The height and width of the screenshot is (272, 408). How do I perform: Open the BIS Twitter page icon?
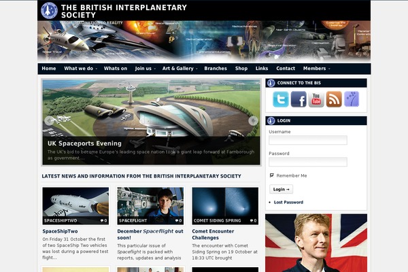281,99
